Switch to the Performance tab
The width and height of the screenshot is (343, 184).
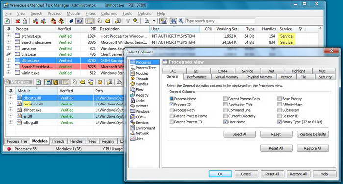(196, 77)
